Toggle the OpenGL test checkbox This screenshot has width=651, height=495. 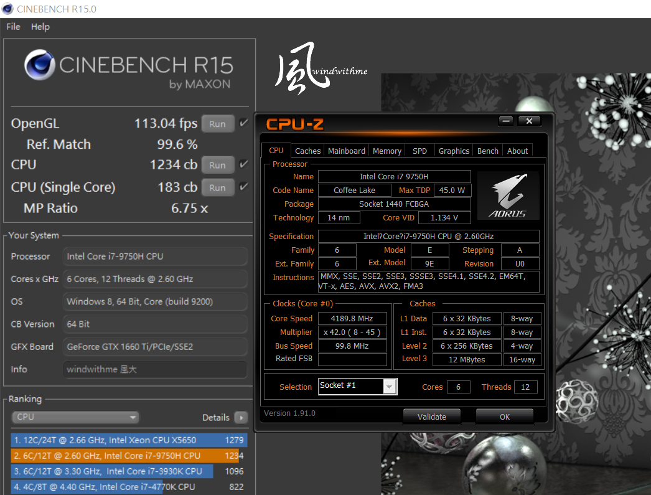point(244,123)
